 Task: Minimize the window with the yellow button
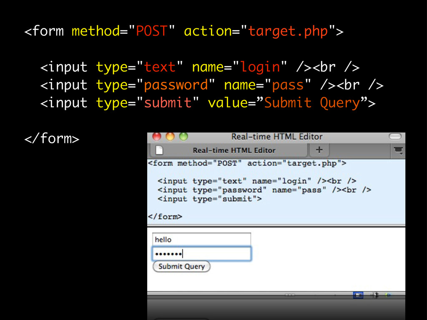click(170, 136)
